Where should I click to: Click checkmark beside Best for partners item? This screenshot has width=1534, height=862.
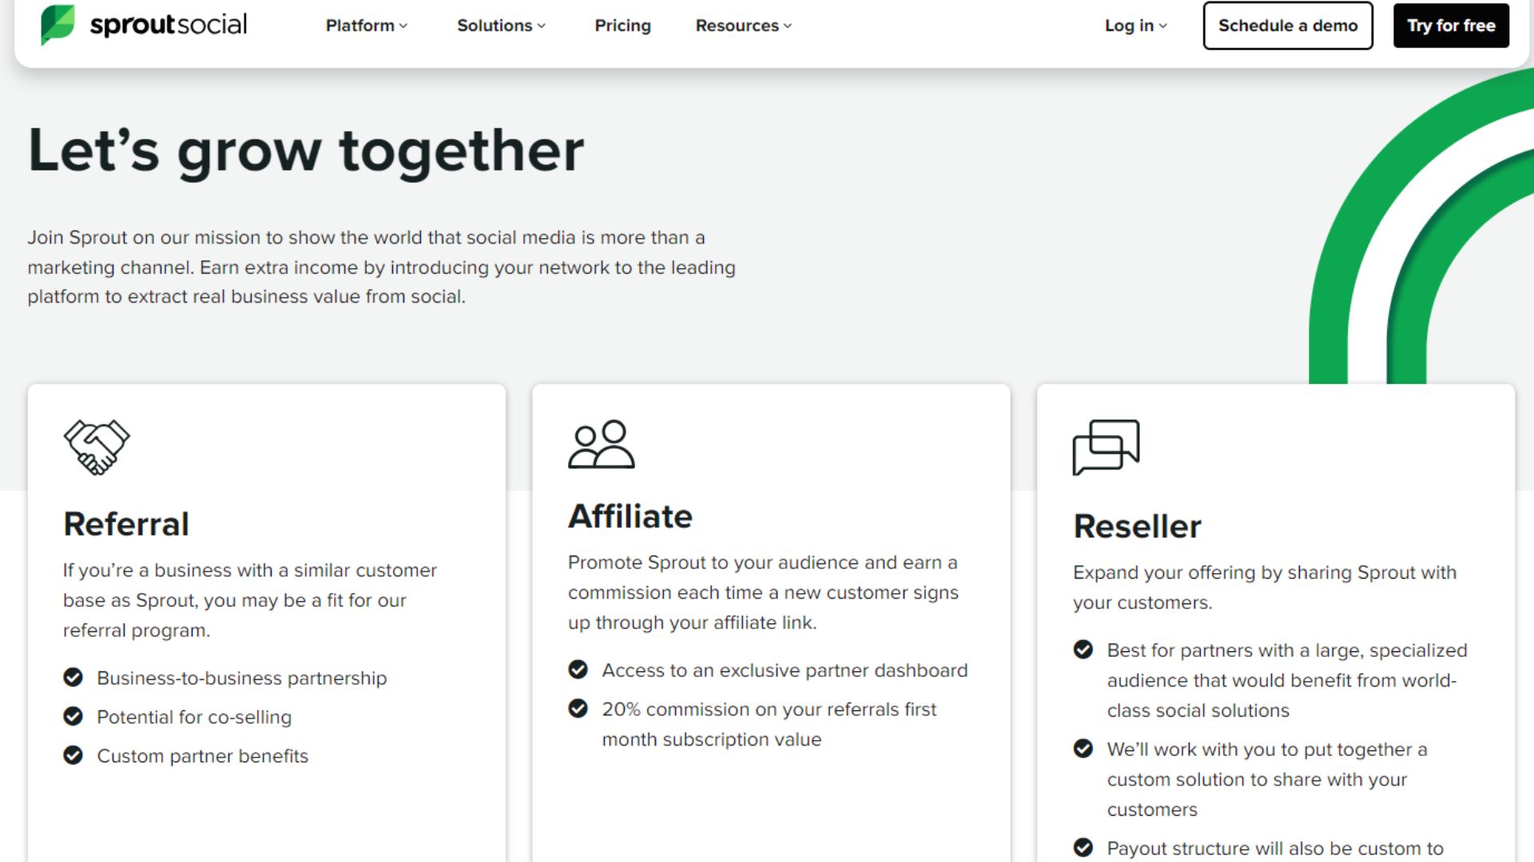click(1083, 650)
